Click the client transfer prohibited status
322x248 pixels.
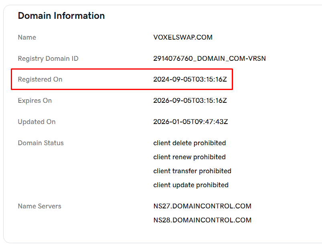click(192, 171)
